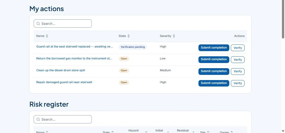Click the My actions search magnifier icon
The height and width of the screenshot is (133, 285).
pos(38,24)
